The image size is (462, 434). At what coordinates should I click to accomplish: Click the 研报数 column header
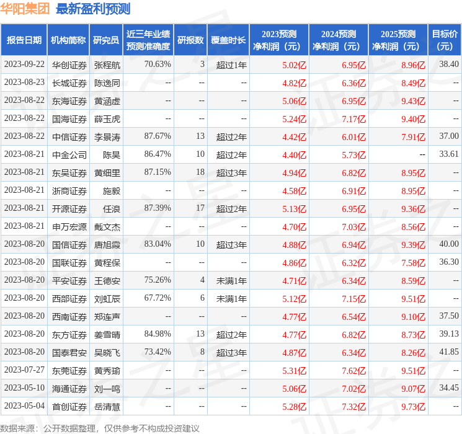pos(190,40)
